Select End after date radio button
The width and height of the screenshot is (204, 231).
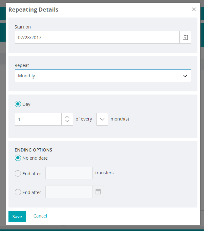[18, 192]
